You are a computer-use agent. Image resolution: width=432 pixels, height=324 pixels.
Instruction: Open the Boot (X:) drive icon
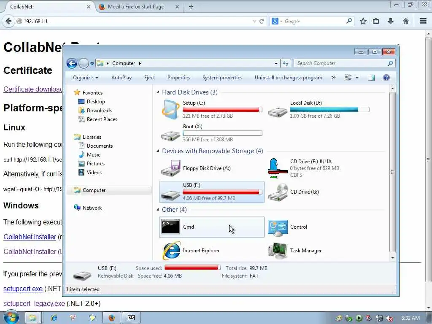coord(170,135)
